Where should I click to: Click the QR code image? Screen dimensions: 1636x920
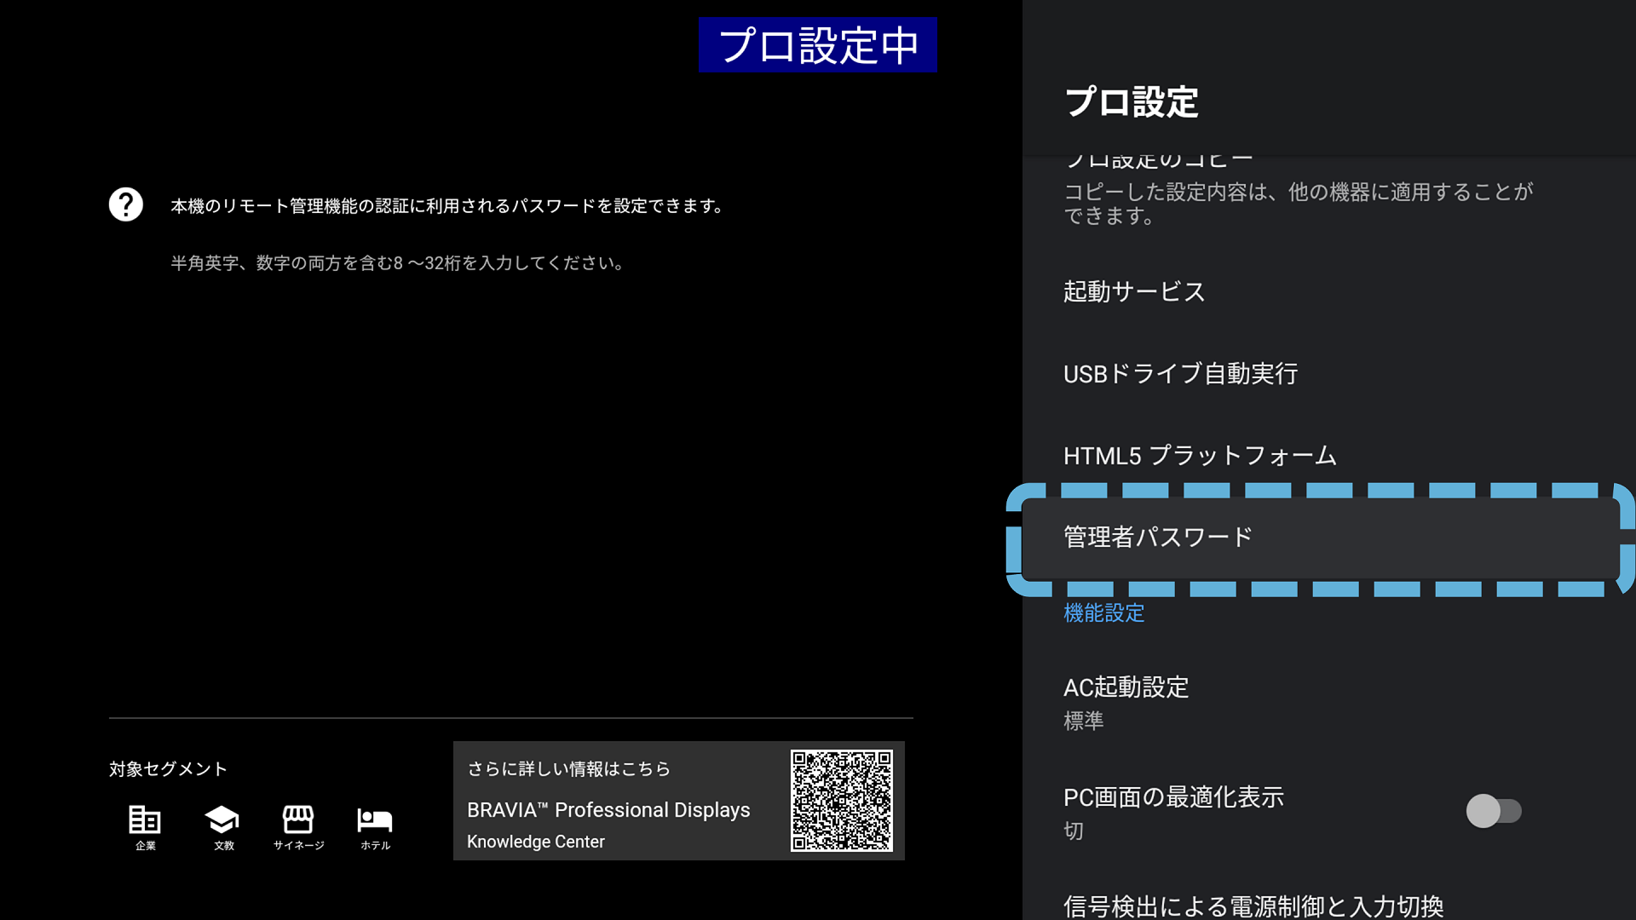pyautogui.click(x=841, y=800)
